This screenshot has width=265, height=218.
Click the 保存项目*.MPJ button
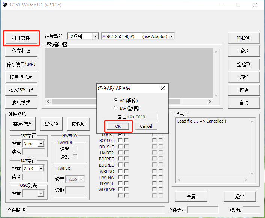[21, 64]
